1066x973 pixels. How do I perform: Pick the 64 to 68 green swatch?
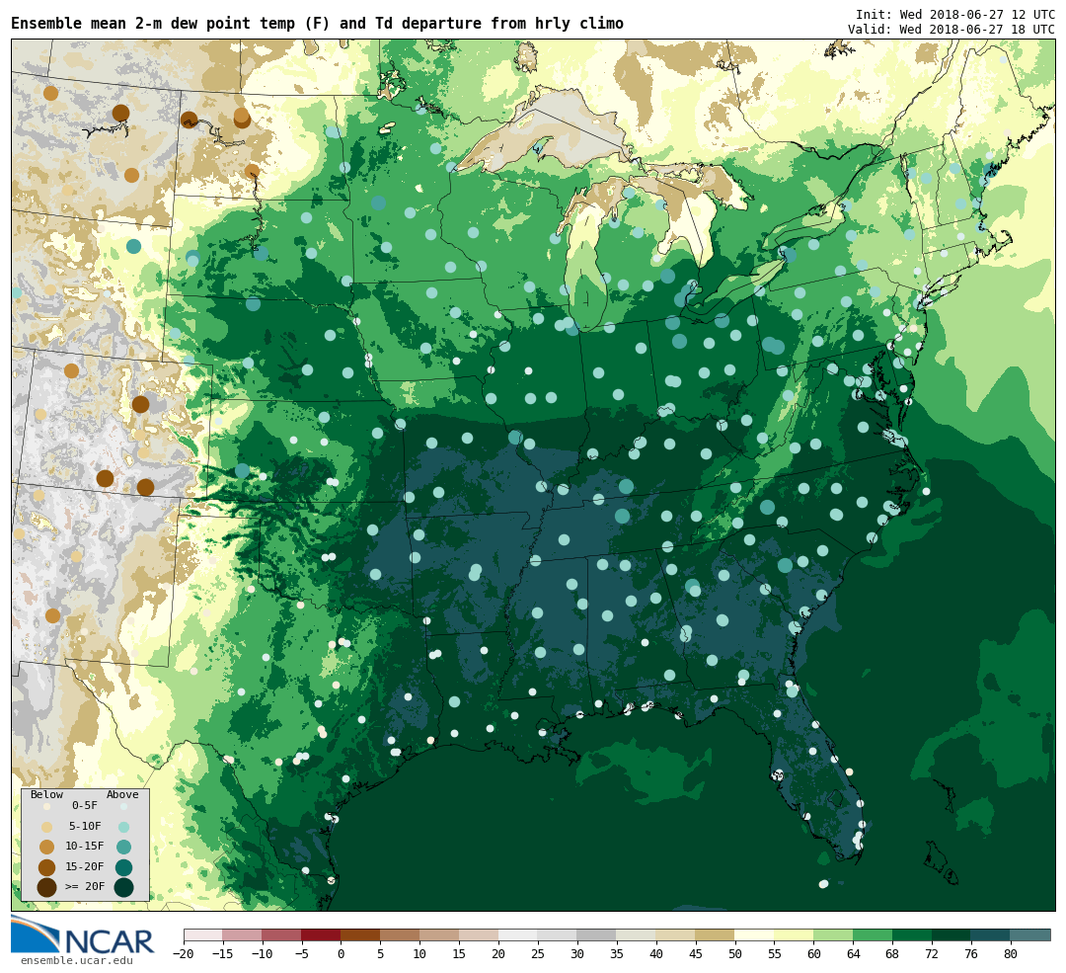[873, 934]
